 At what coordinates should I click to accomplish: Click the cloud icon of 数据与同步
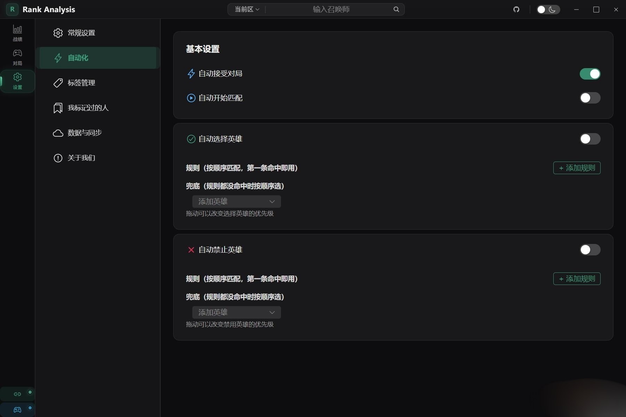point(58,133)
